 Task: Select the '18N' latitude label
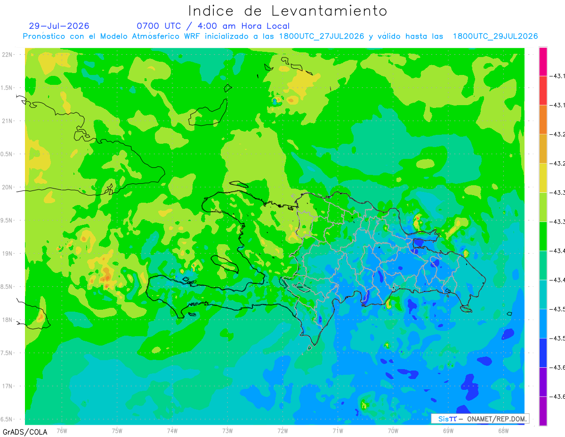pyautogui.click(x=8, y=320)
